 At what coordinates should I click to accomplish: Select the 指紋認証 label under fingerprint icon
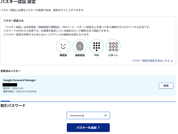tap(80, 55)
